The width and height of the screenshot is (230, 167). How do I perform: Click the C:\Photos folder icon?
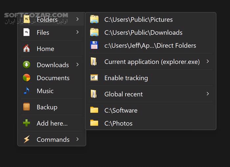[94, 123]
